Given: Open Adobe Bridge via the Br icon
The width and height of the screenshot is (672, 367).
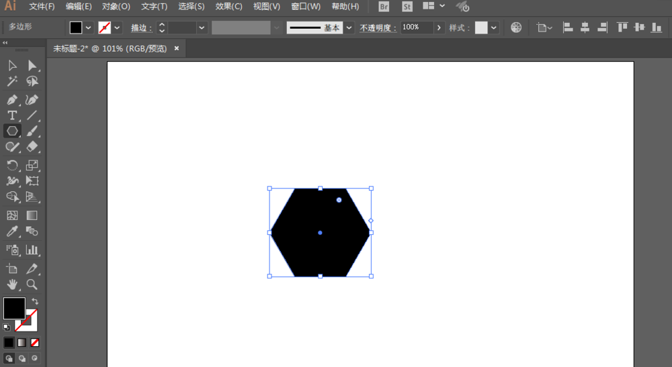Looking at the screenshot, I should [x=384, y=7].
